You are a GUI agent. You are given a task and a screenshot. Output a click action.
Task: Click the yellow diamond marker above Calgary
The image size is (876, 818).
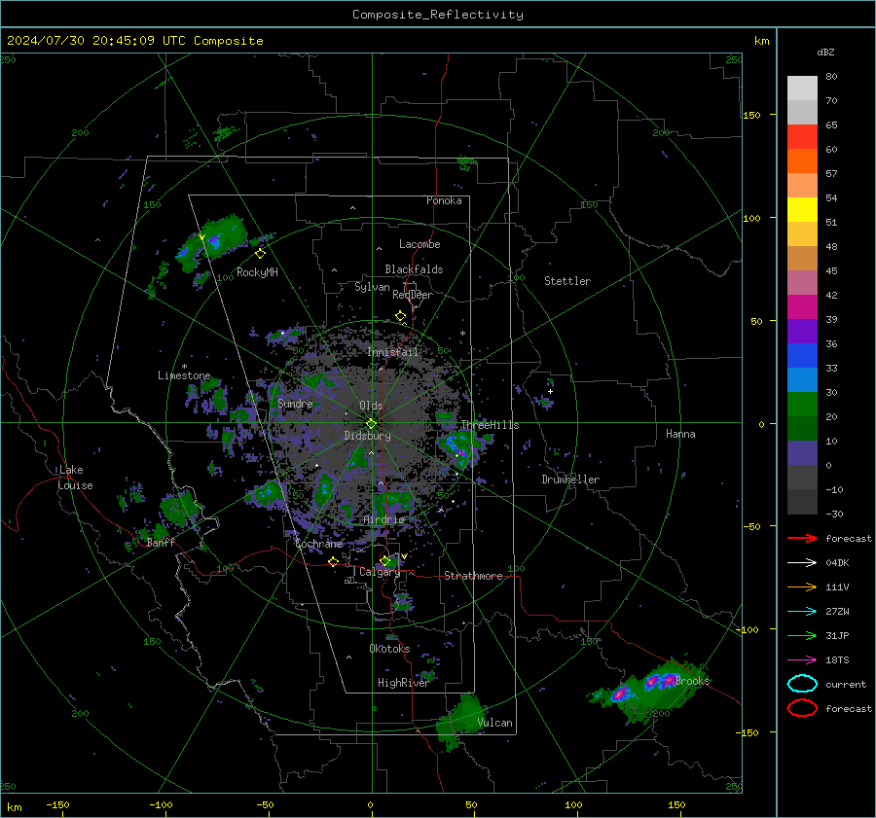[x=384, y=560]
